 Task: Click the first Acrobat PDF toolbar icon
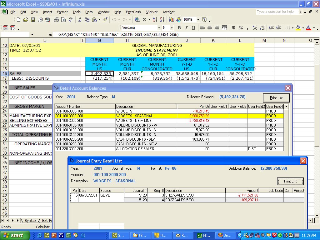point(6,28)
